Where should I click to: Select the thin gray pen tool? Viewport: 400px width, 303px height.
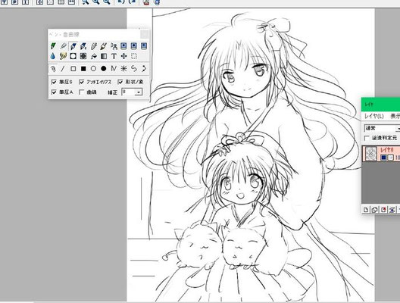[x=63, y=46]
